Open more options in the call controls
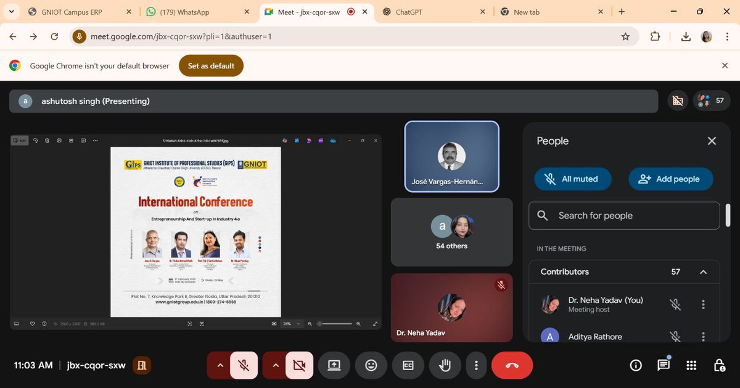This screenshot has width=740, height=388. coord(476,365)
